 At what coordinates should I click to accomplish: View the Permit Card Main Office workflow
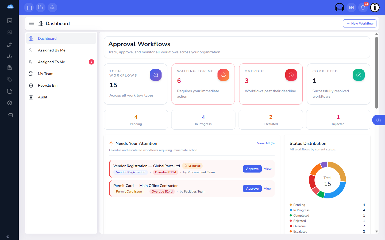[268, 189]
